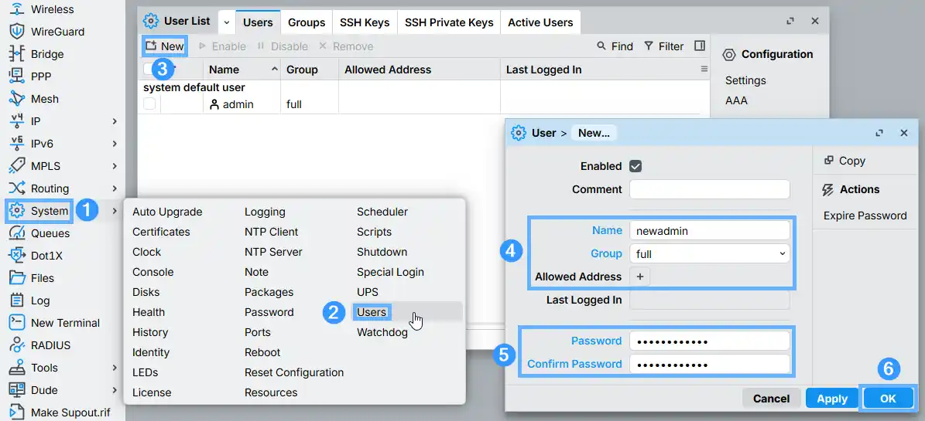
Task: Click the New button in User List
Action: point(165,46)
